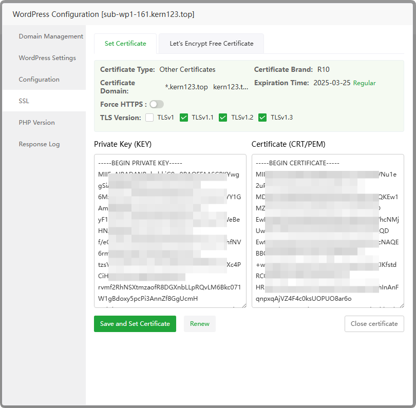Click the *.kern123.top domain text
Image resolution: width=416 pixels, height=408 pixels.
[186, 87]
